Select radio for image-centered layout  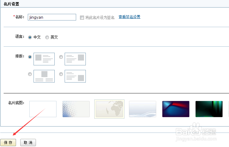[x=30, y=74]
